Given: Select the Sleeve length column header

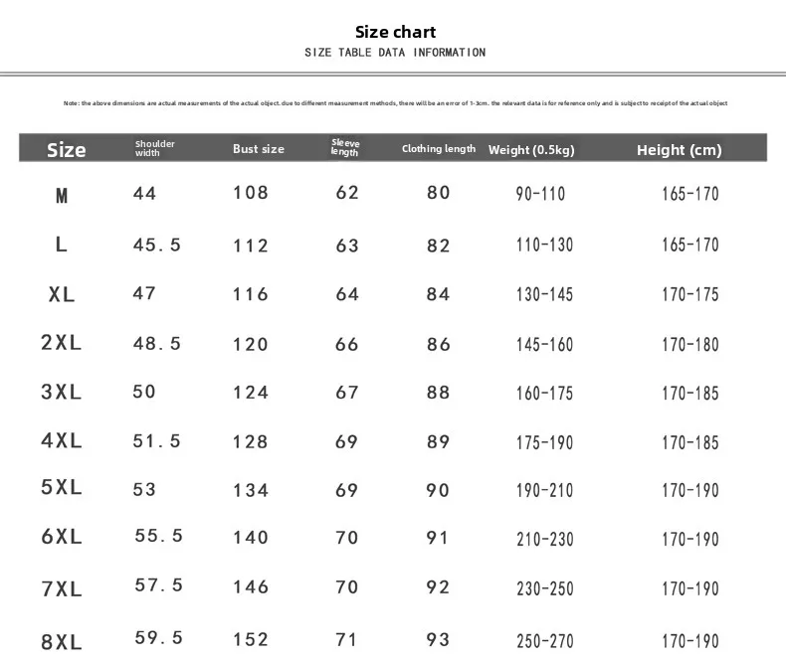Looking at the screenshot, I should tap(344, 148).
